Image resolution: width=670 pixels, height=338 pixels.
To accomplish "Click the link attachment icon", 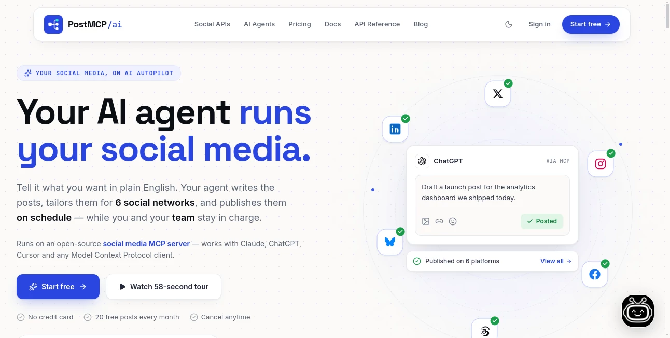I will click(439, 221).
